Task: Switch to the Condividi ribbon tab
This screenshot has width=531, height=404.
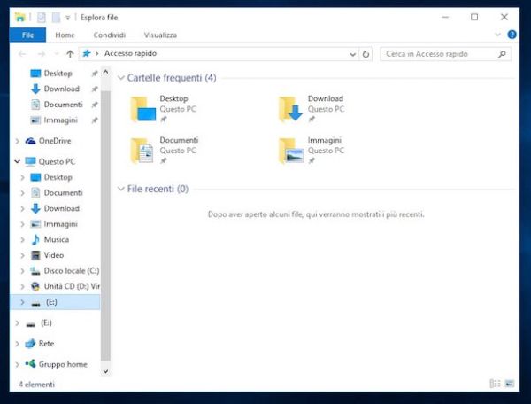Action: click(x=109, y=35)
